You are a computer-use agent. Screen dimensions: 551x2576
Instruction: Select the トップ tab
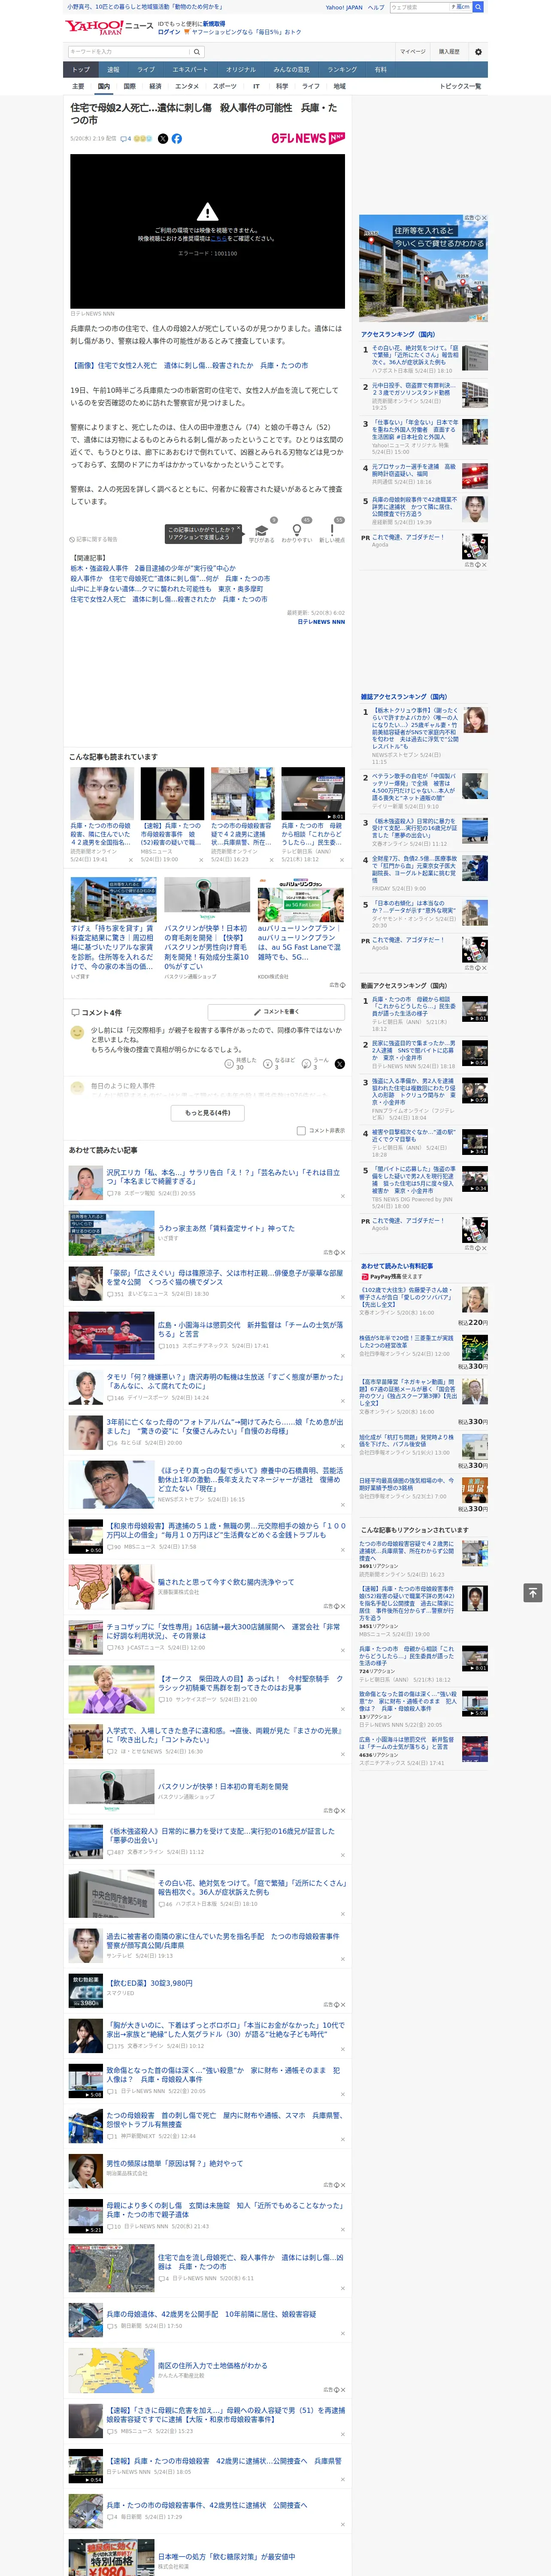point(81,70)
